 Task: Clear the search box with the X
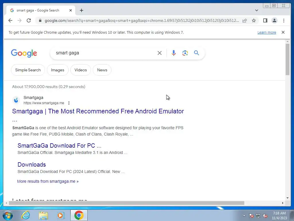click(160, 53)
